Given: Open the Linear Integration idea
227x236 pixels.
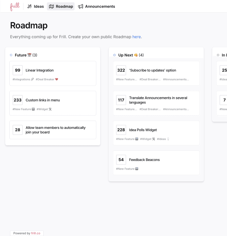Looking at the screenshot, I should pos(40,70).
